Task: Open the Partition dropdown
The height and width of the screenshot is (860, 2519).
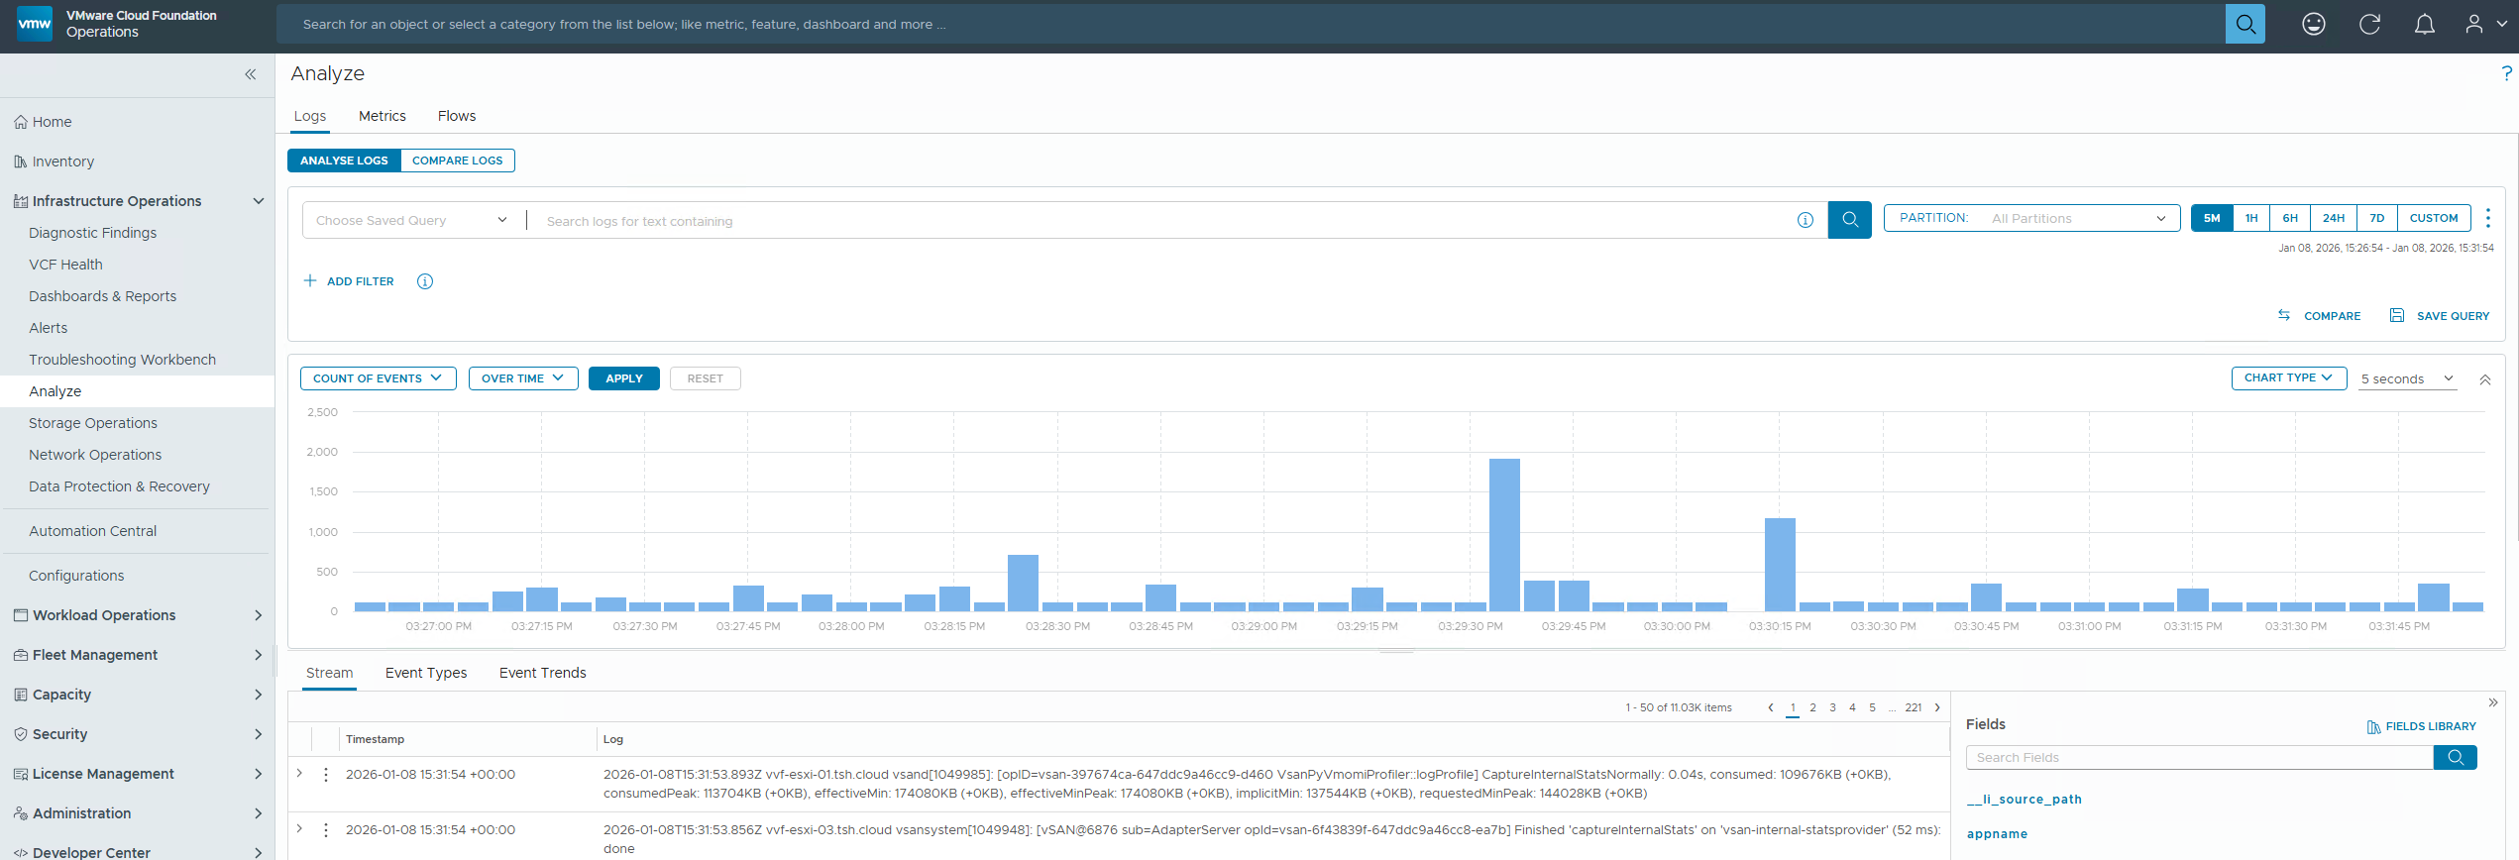Action: (x=2031, y=218)
